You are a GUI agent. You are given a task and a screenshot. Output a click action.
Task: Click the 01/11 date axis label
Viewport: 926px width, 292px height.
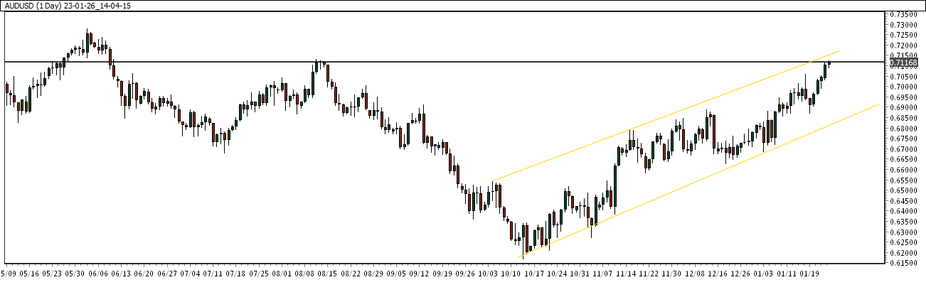[787, 273]
